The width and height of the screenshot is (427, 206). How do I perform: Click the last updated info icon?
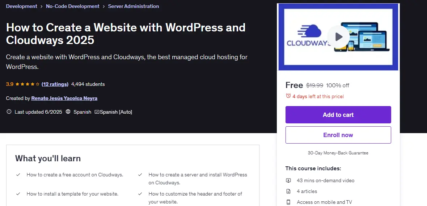coord(9,111)
